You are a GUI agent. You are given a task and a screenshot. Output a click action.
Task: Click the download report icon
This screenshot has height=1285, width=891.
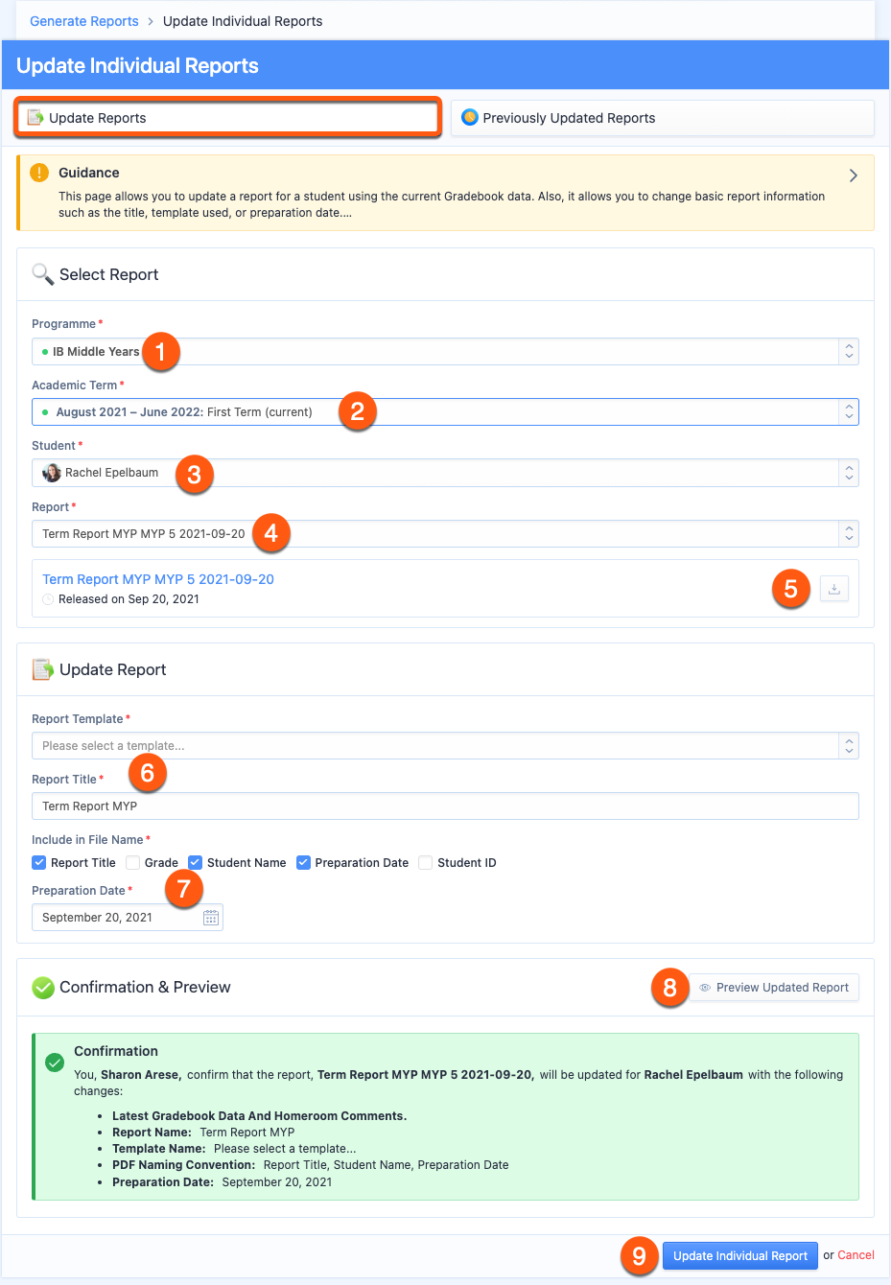click(x=834, y=589)
